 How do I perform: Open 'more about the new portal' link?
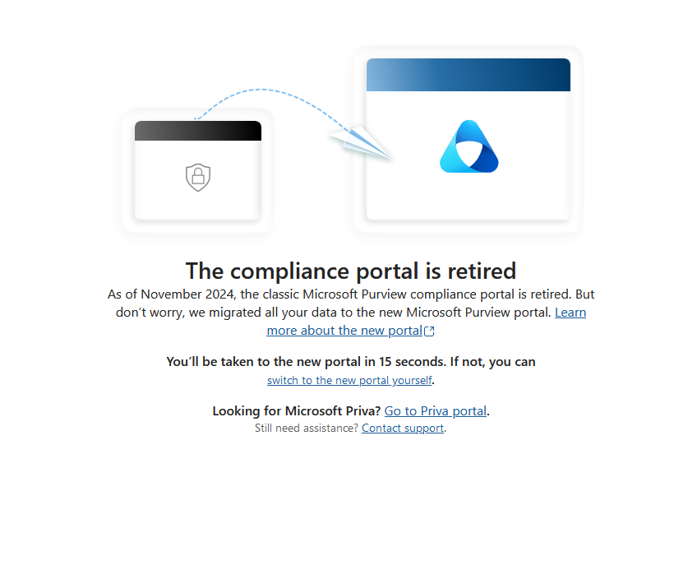(344, 331)
